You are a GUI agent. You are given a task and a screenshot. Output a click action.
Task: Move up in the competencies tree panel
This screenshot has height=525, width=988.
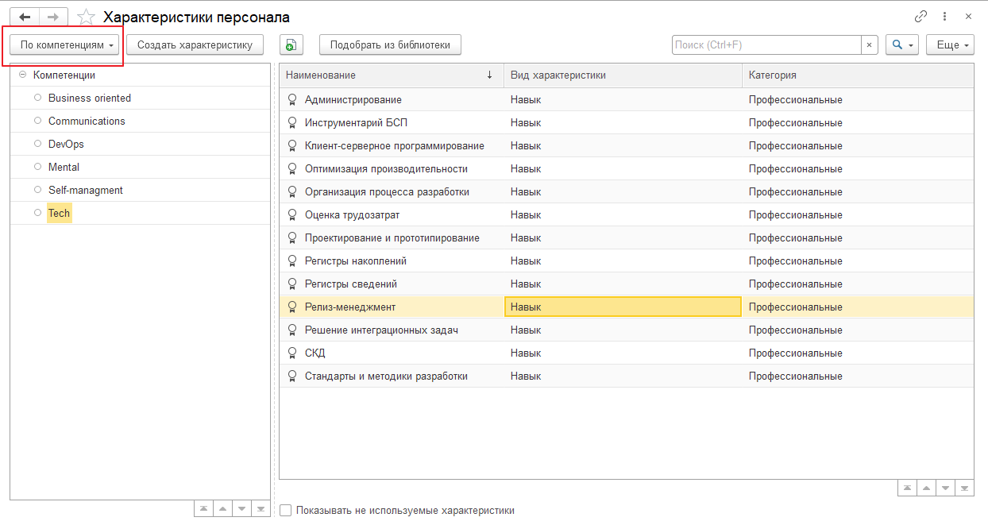(x=223, y=508)
